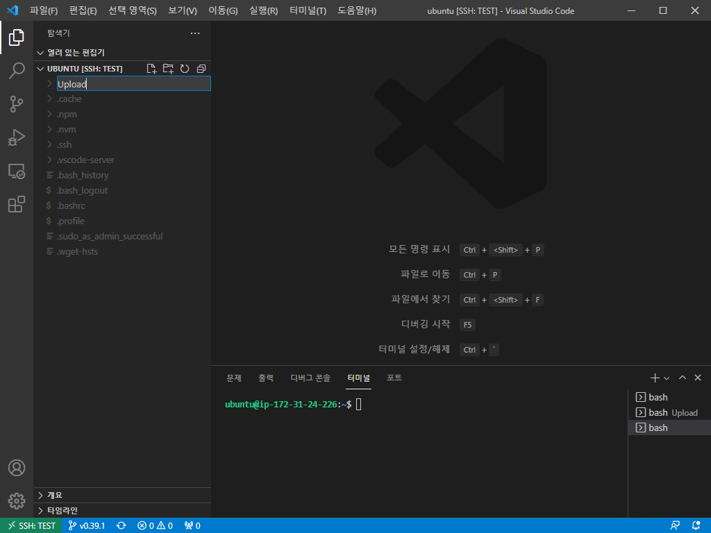Open the notifications bell
This screenshot has height=533, width=711.
pyautogui.click(x=697, y=526)
